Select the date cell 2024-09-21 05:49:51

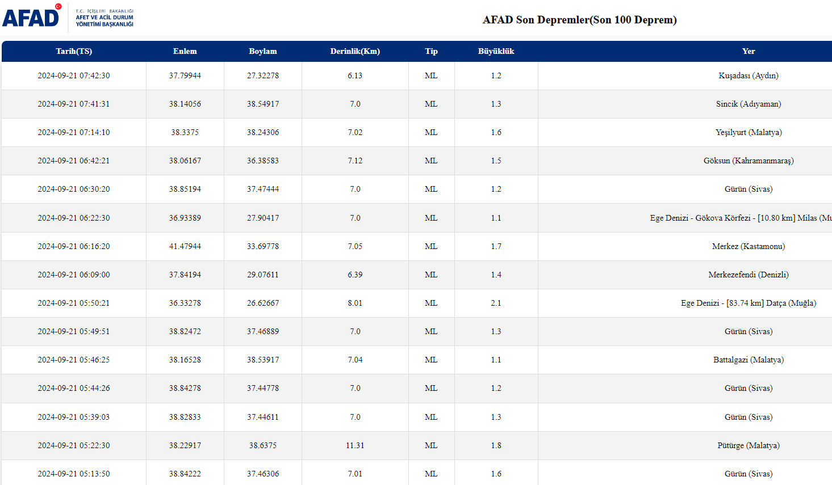click(x=74, y=331)
